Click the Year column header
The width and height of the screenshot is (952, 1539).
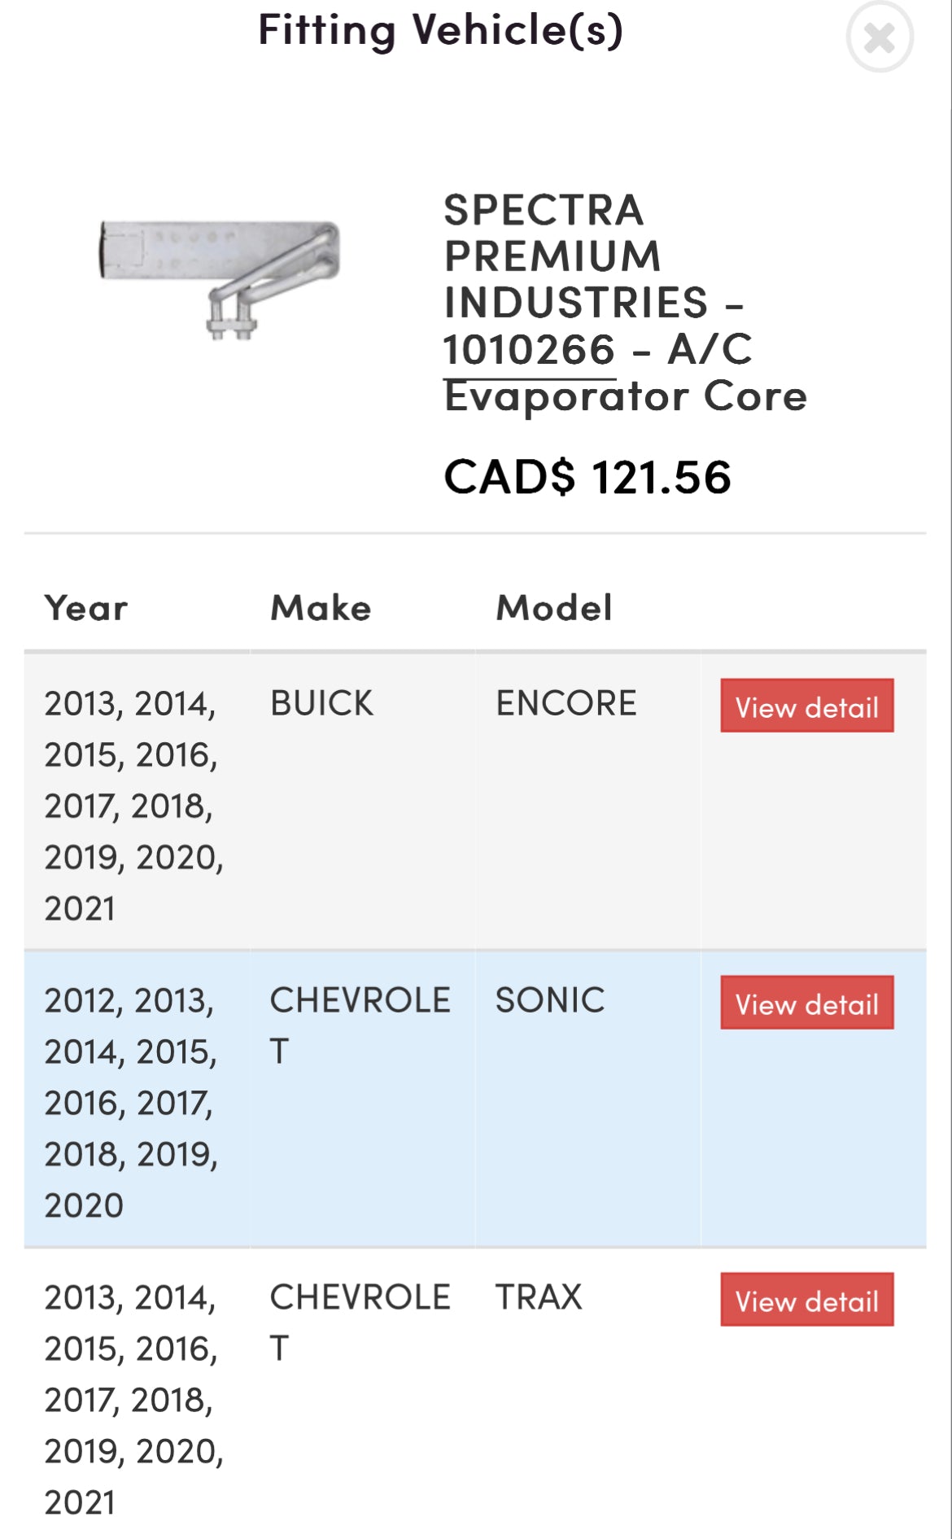point(85,608)
